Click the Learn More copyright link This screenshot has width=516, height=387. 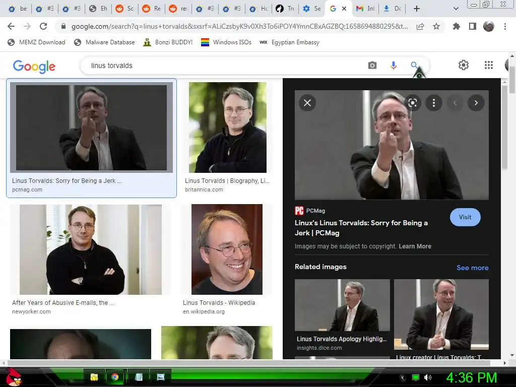[415, 246]
